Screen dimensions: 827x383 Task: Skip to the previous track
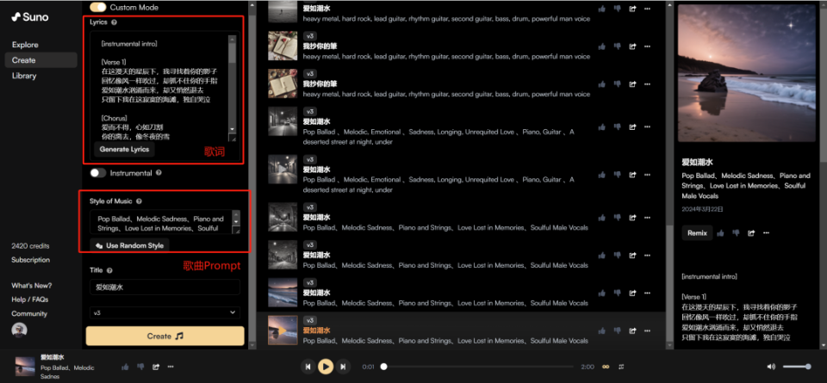(x=308, y=367)
